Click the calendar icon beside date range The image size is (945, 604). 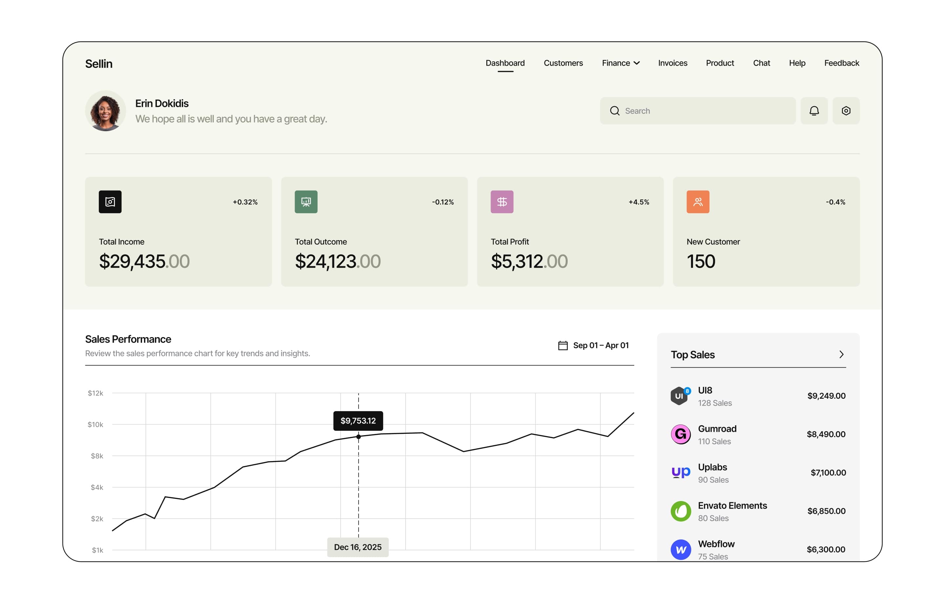pyautogui.click(x=562, y=345)
